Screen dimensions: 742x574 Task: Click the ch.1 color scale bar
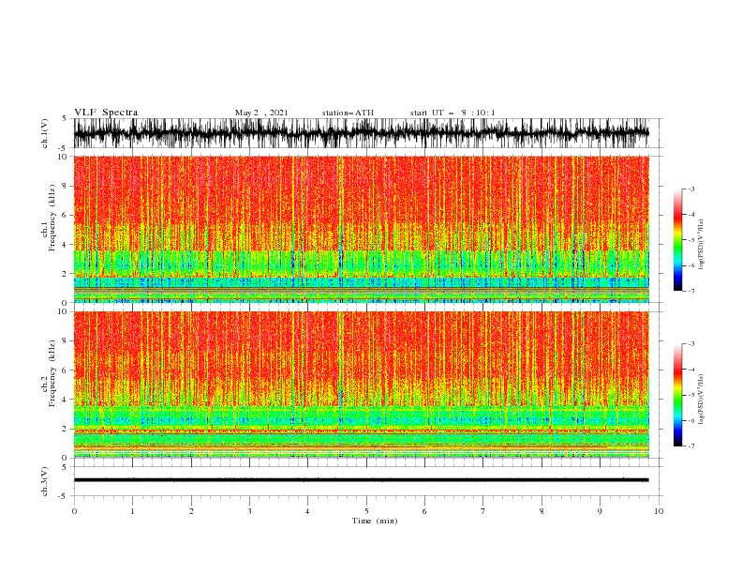pos(677,240)
